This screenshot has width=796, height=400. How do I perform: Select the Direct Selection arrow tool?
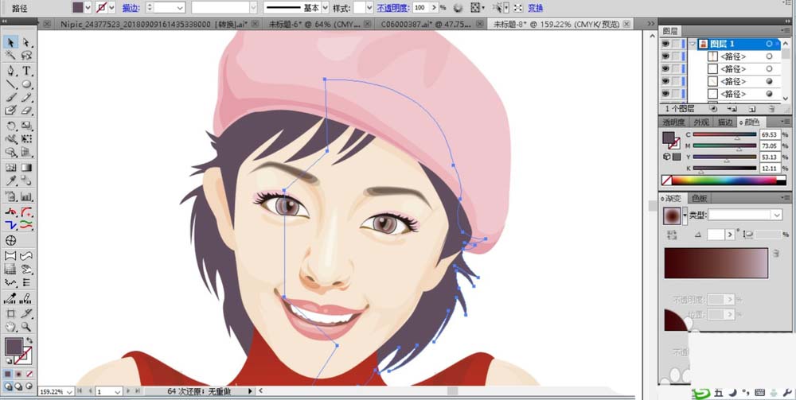(26, 41)
